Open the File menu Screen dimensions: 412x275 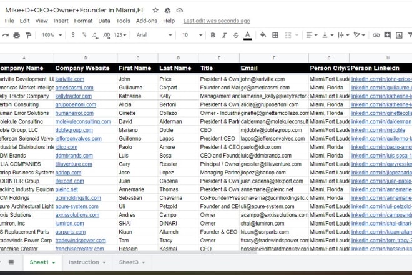9,21
